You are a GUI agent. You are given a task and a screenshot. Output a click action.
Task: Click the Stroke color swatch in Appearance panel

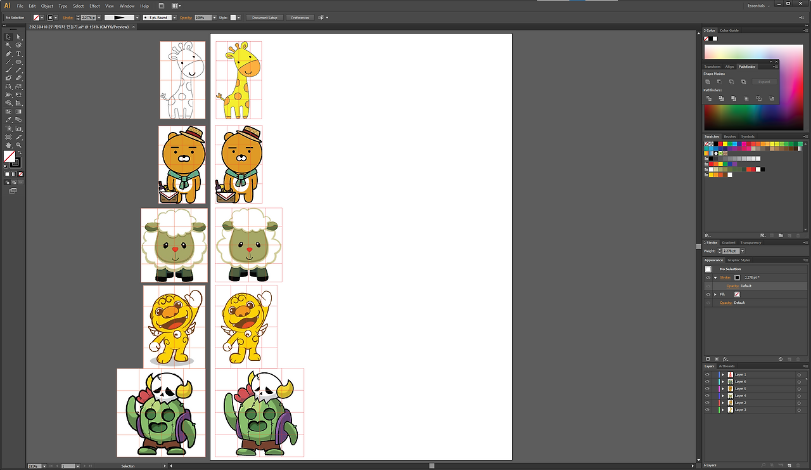tap(737, 278)
